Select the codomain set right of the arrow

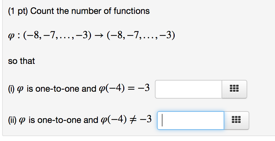(141, 35)
